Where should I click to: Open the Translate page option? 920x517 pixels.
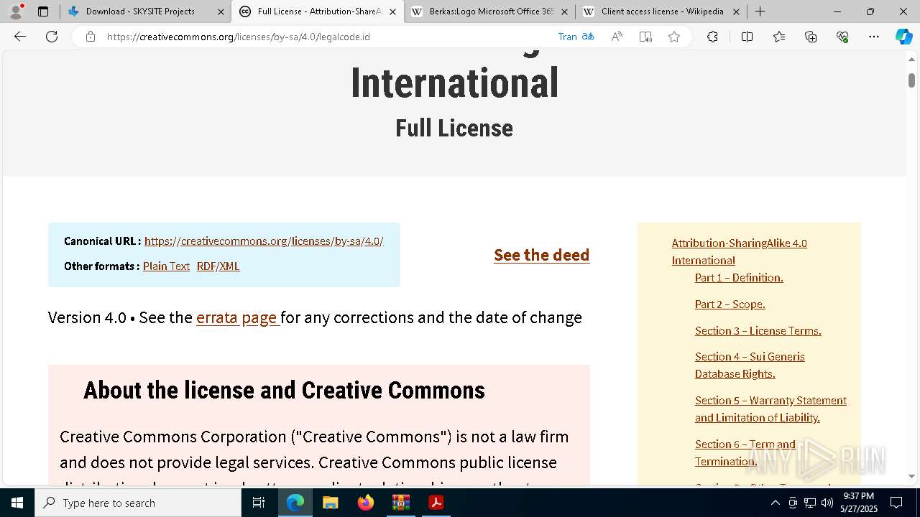tap(576, 37)
